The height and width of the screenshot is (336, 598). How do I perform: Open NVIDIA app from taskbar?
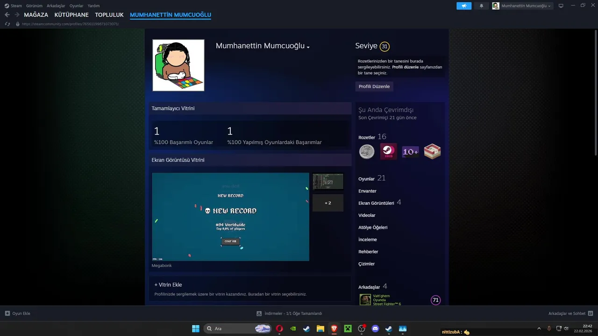point(293,329)
